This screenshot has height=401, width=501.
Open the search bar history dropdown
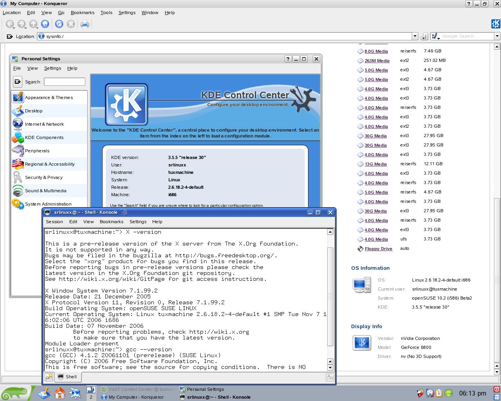click(x=497, y=36)
